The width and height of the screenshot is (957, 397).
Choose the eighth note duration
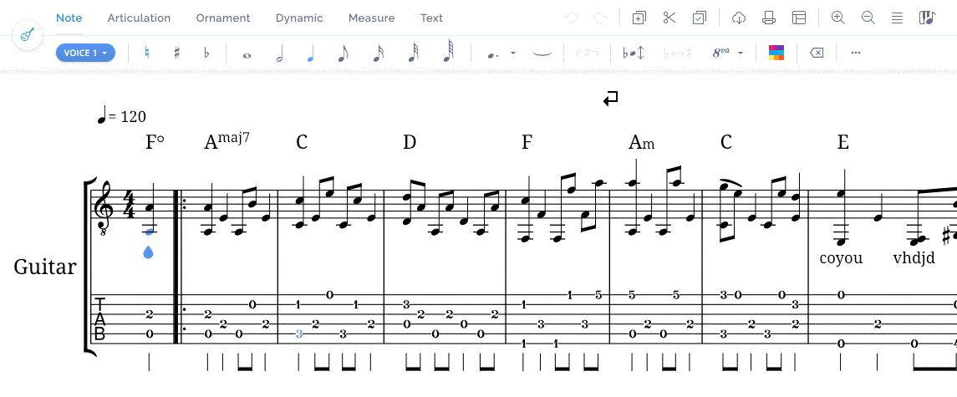[x=342, y=53]
